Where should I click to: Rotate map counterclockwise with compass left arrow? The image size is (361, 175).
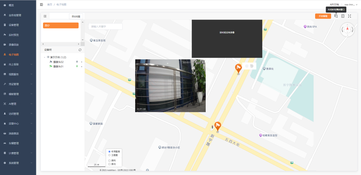point(343,30)
